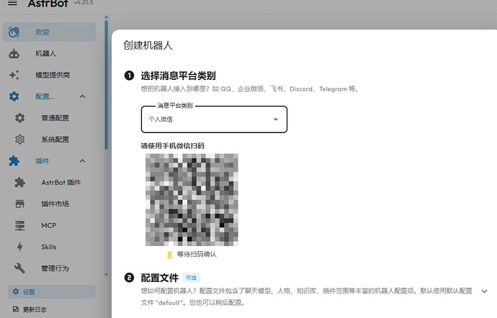Expand the 配置文件 section chevron
This screenshot has height=318, width=497.
coord(484,291)
